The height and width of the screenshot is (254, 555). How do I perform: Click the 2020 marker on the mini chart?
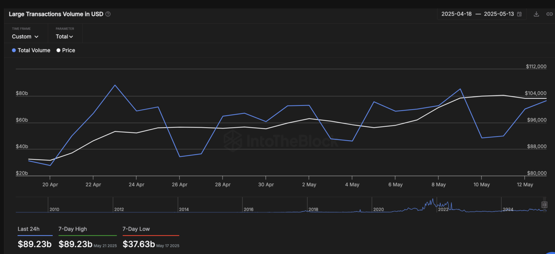pos(379,209)
